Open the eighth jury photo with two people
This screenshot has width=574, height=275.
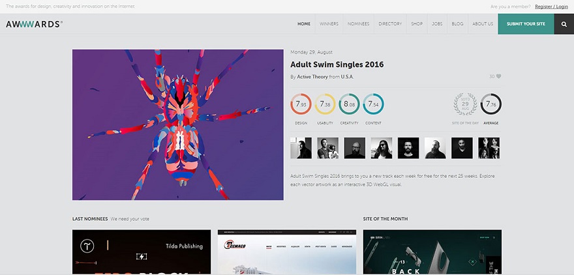[489, 148]
